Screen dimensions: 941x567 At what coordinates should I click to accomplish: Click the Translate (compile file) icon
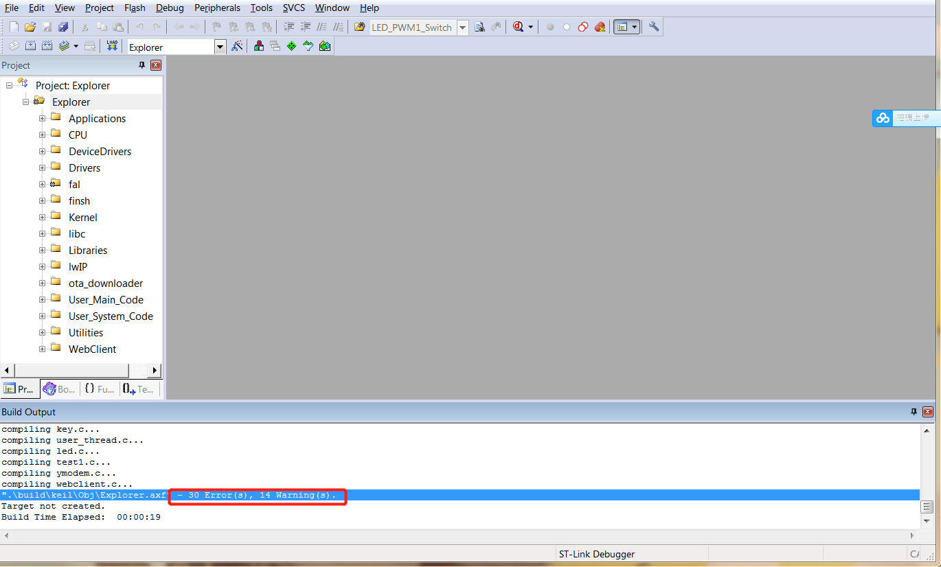(14, 46)
